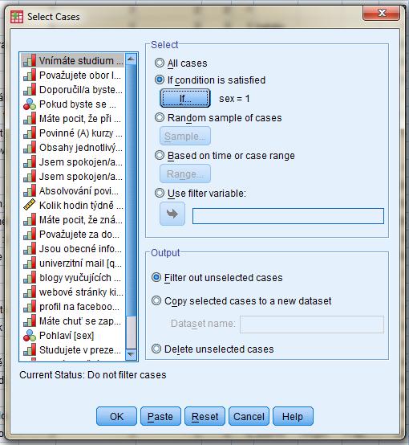Screen dimensions: 409x445
Task: Click the ordinal icon beside Doporučil/a byste
Action: coord(30,89)
